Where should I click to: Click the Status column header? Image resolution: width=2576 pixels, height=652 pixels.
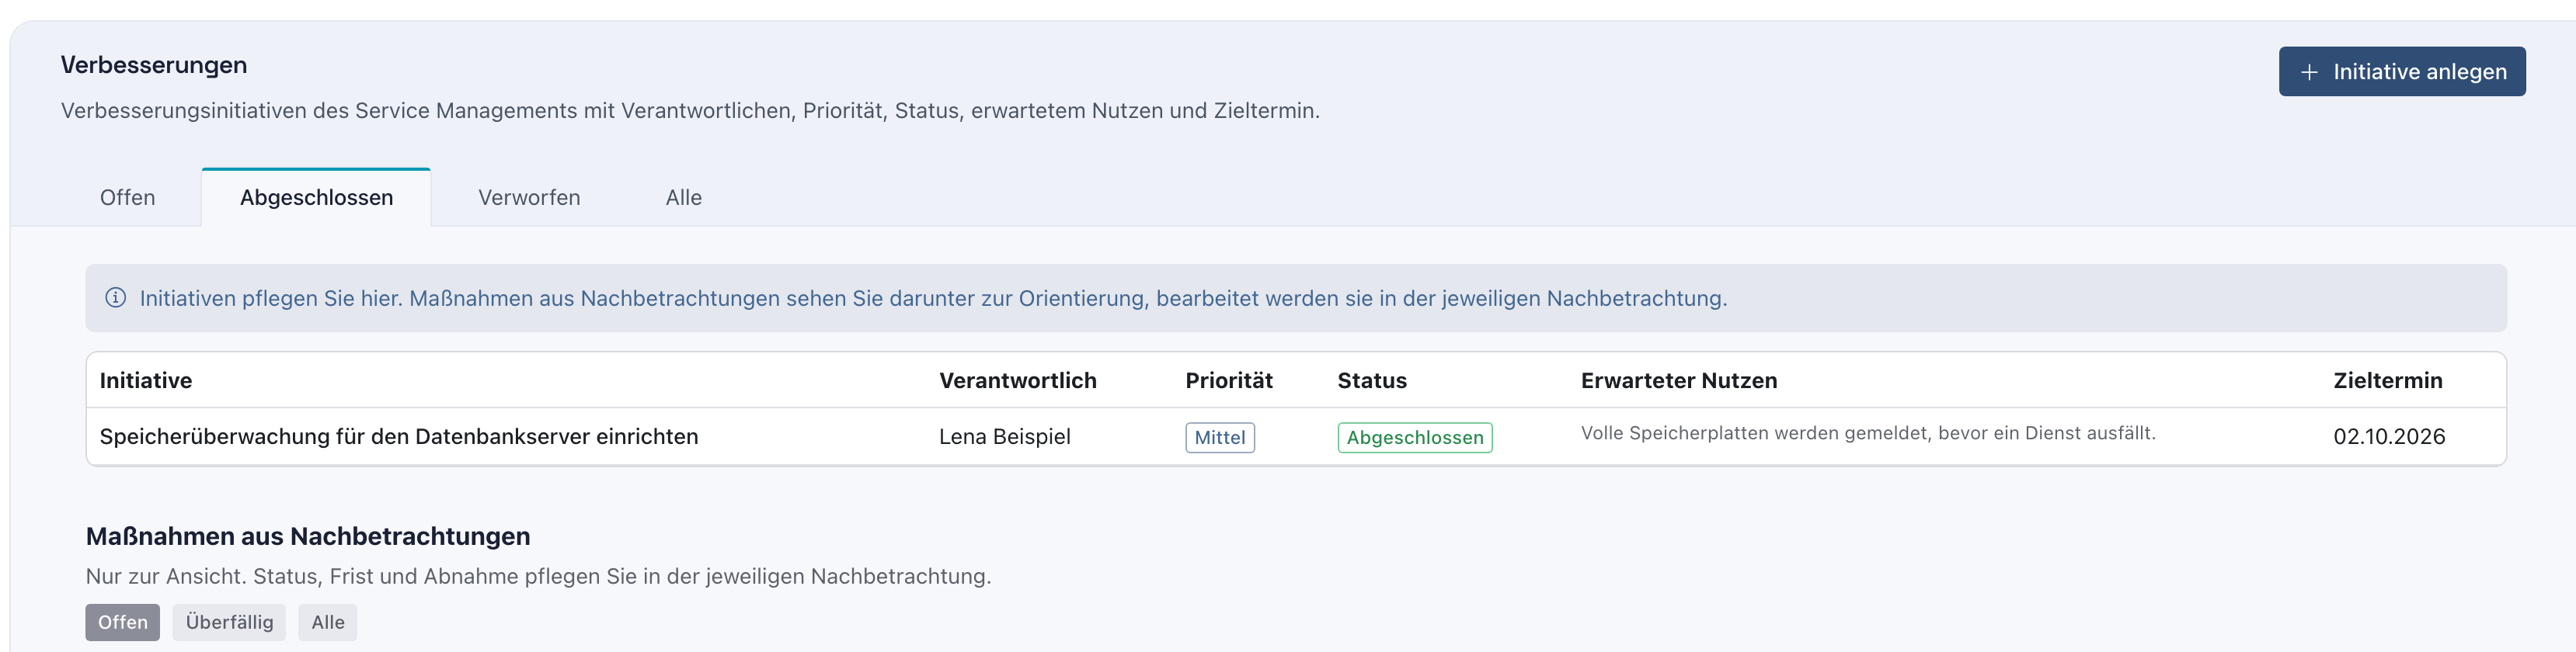click(1372, 380)
